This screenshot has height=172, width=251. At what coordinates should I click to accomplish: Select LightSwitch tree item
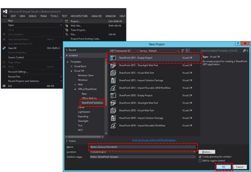[x=84, y=112]
